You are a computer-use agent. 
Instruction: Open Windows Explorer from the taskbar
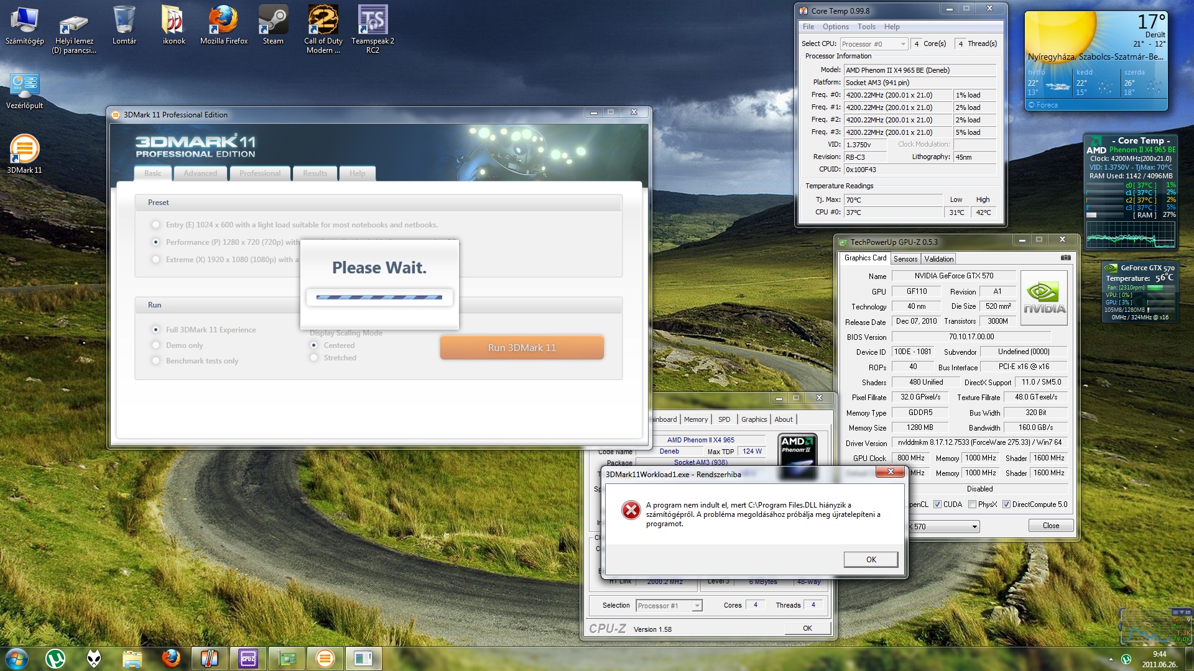point(132,659)
